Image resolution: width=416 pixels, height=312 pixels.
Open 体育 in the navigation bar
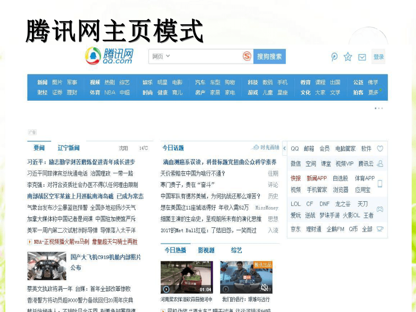point(95,92)
